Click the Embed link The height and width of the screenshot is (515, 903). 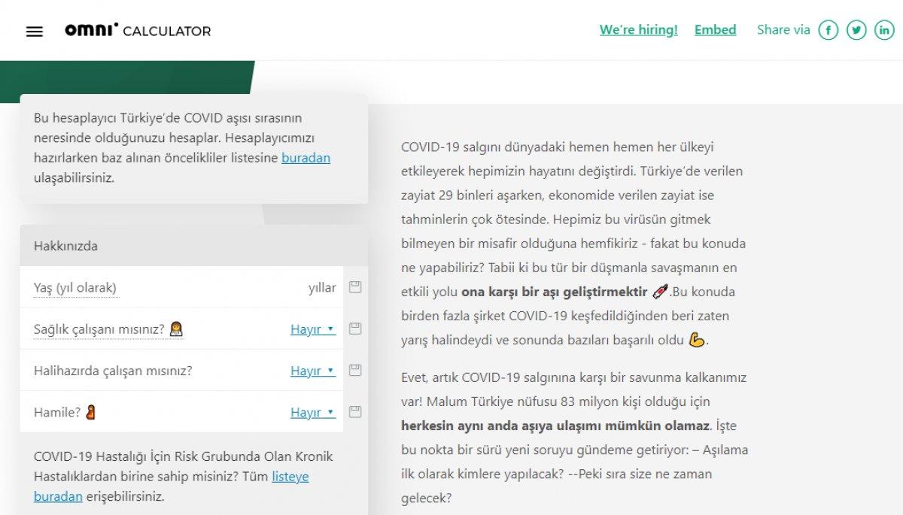coord(715,29)
